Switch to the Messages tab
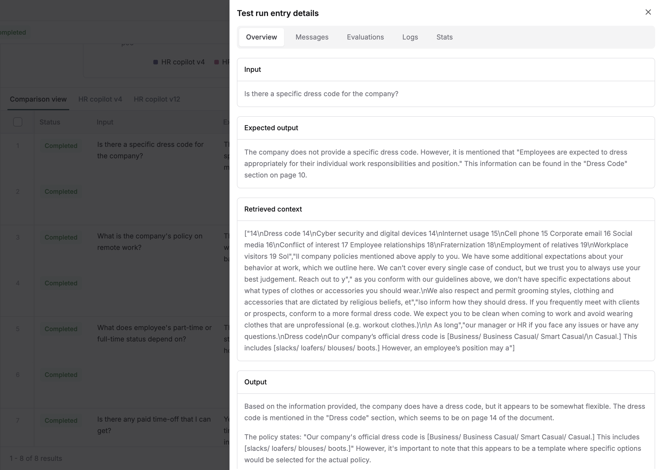This screenshot has width=662, height=470. [312, 37]
